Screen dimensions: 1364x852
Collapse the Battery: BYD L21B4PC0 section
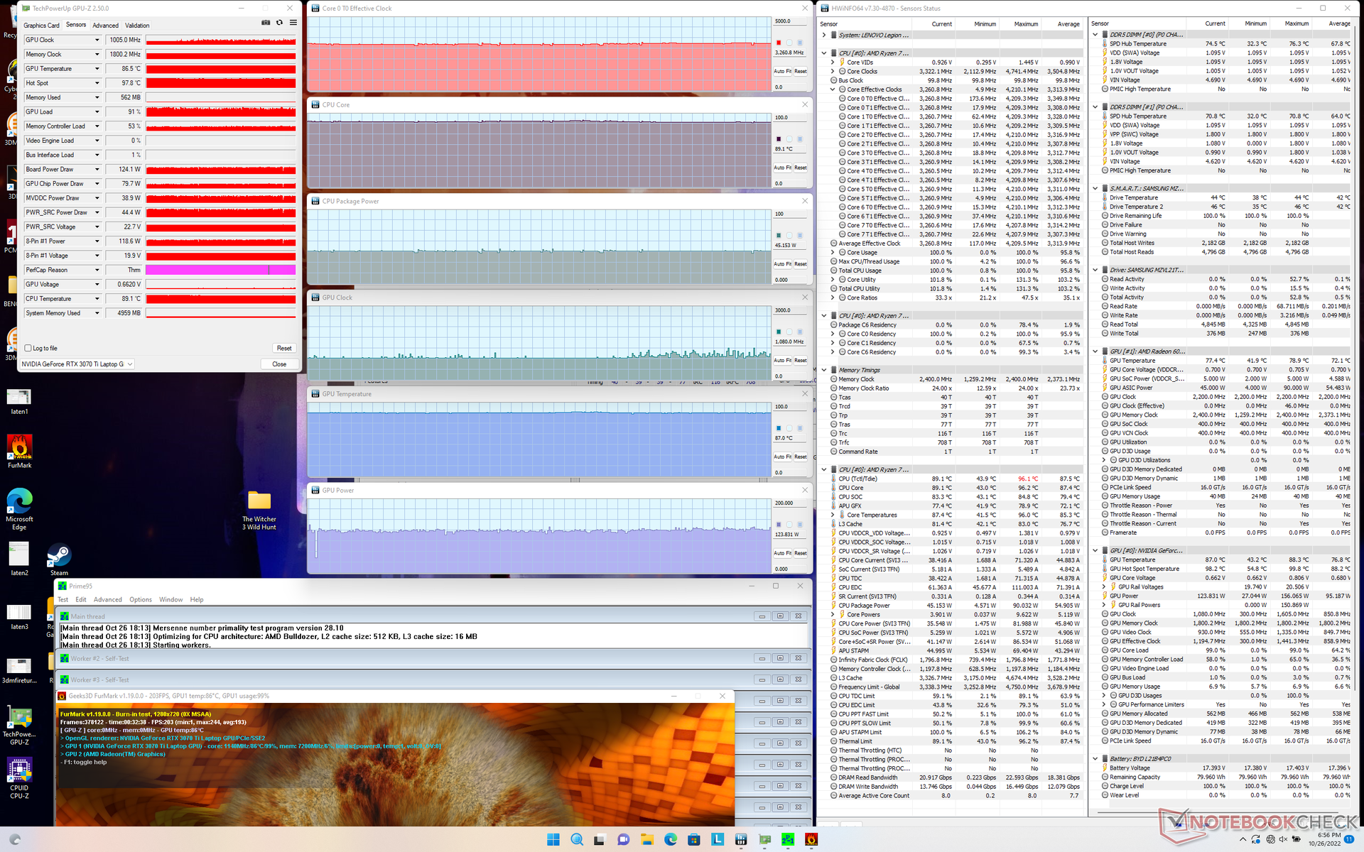[1095, 759]
